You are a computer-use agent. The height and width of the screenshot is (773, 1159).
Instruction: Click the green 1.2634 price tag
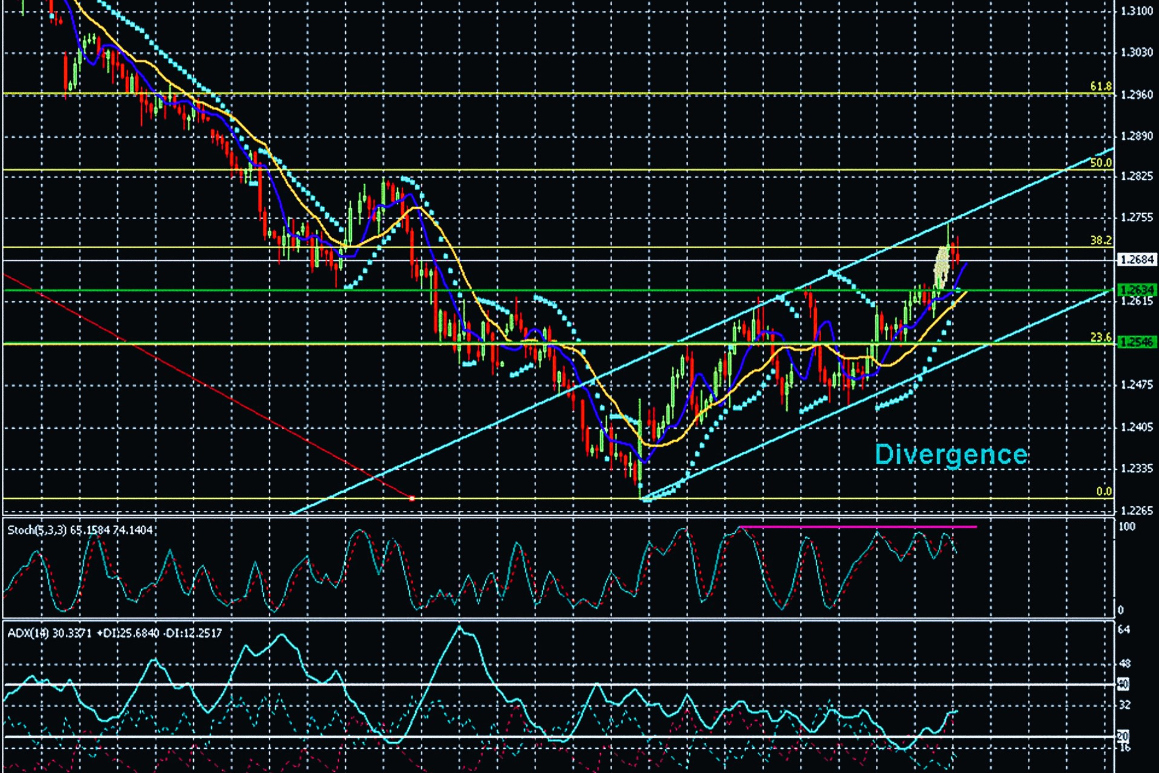(1137, 290)
